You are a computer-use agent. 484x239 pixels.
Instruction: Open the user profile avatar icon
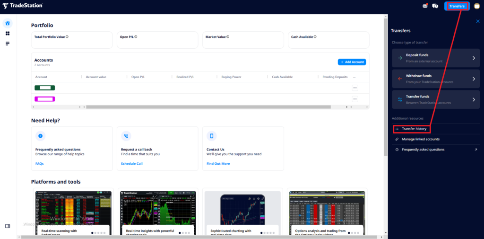coord(476,6)
